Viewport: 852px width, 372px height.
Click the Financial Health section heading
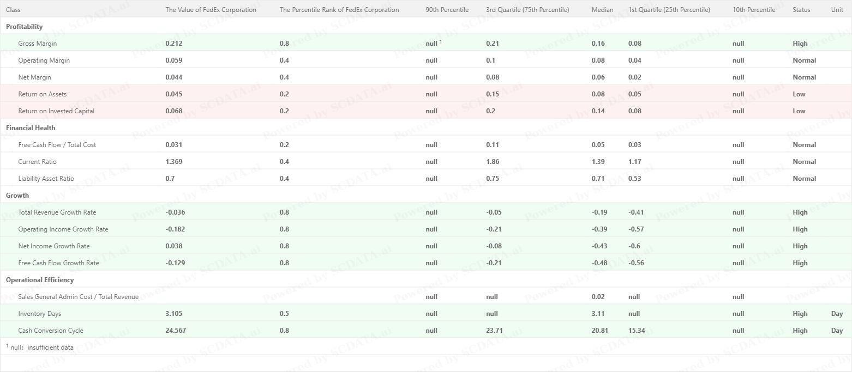pyautogui.click(x=31, y=128)
